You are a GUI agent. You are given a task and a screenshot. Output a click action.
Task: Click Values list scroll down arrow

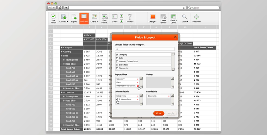[x=172, y=87]
